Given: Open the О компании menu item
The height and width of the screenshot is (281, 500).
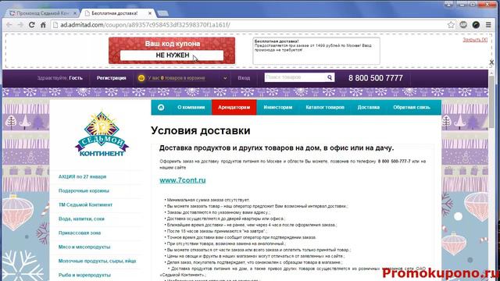Looking at the screenshot, I should coord(191,108).
